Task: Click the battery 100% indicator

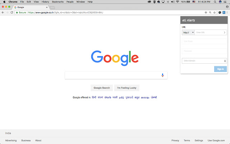Action: (185, 2)
